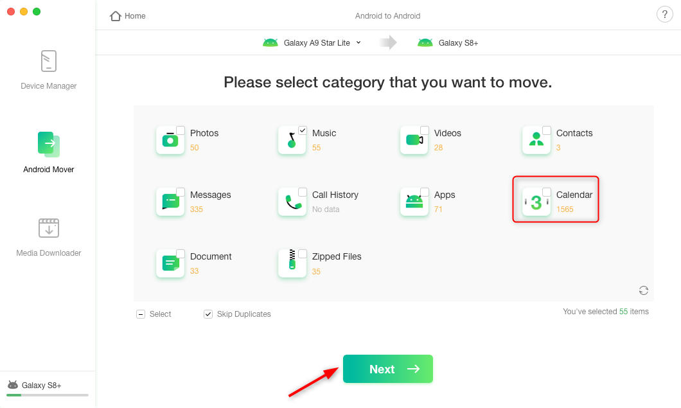The width and height of the screenshot is (681, 408).
Task: Select the Zipped Files category icon
Action: point(292,263)
